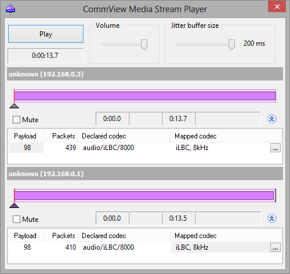Click the Jitter buffer size slider thumb

pos(231,45)
